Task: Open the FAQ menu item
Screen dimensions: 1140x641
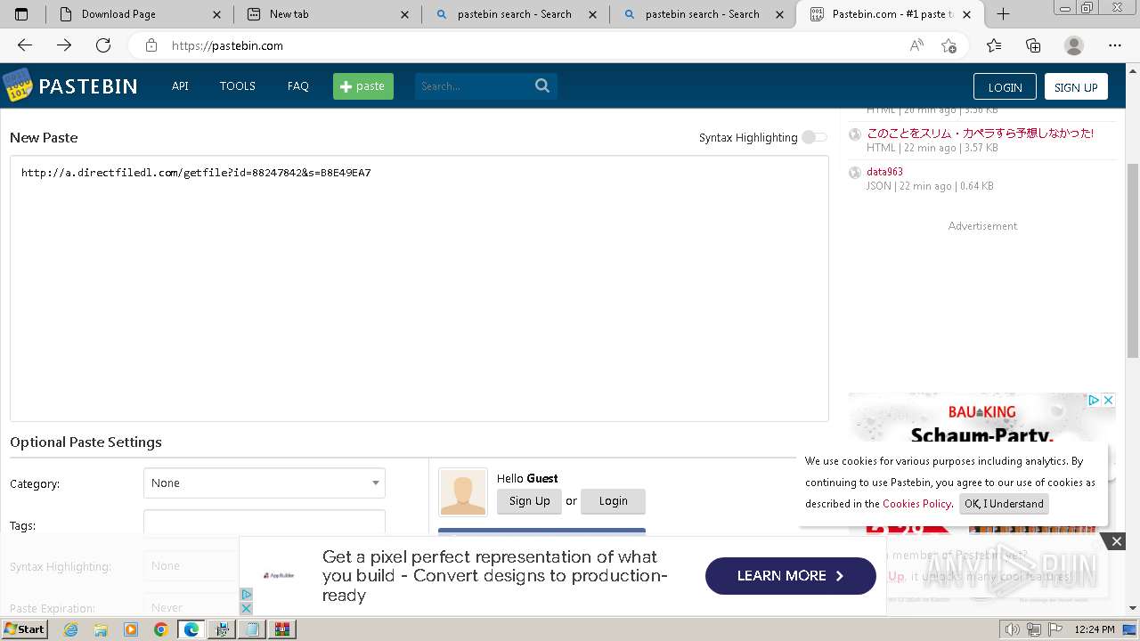Action: pyautogui.click(x=298, y=86)
